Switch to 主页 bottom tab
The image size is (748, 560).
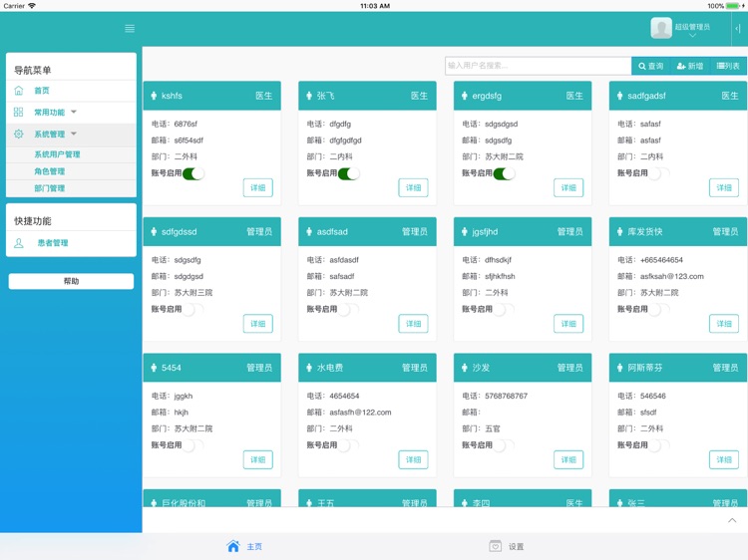coord(244,546)
